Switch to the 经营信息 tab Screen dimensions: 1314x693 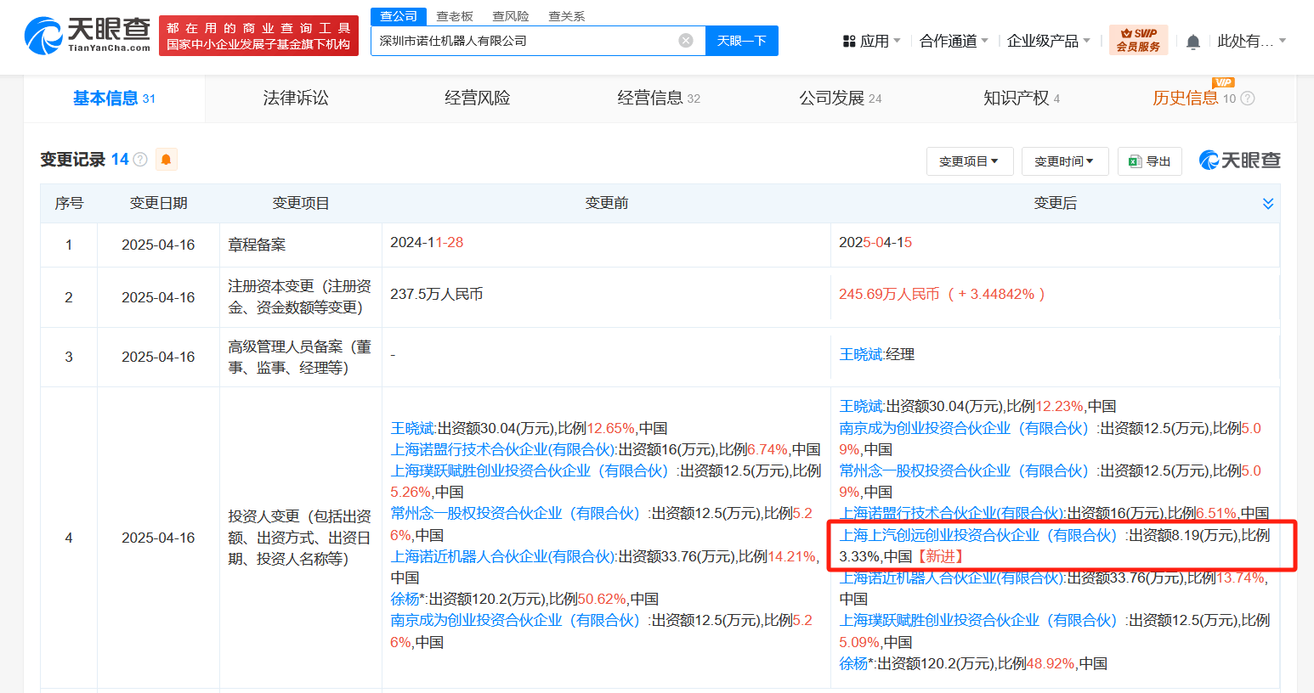659,99
